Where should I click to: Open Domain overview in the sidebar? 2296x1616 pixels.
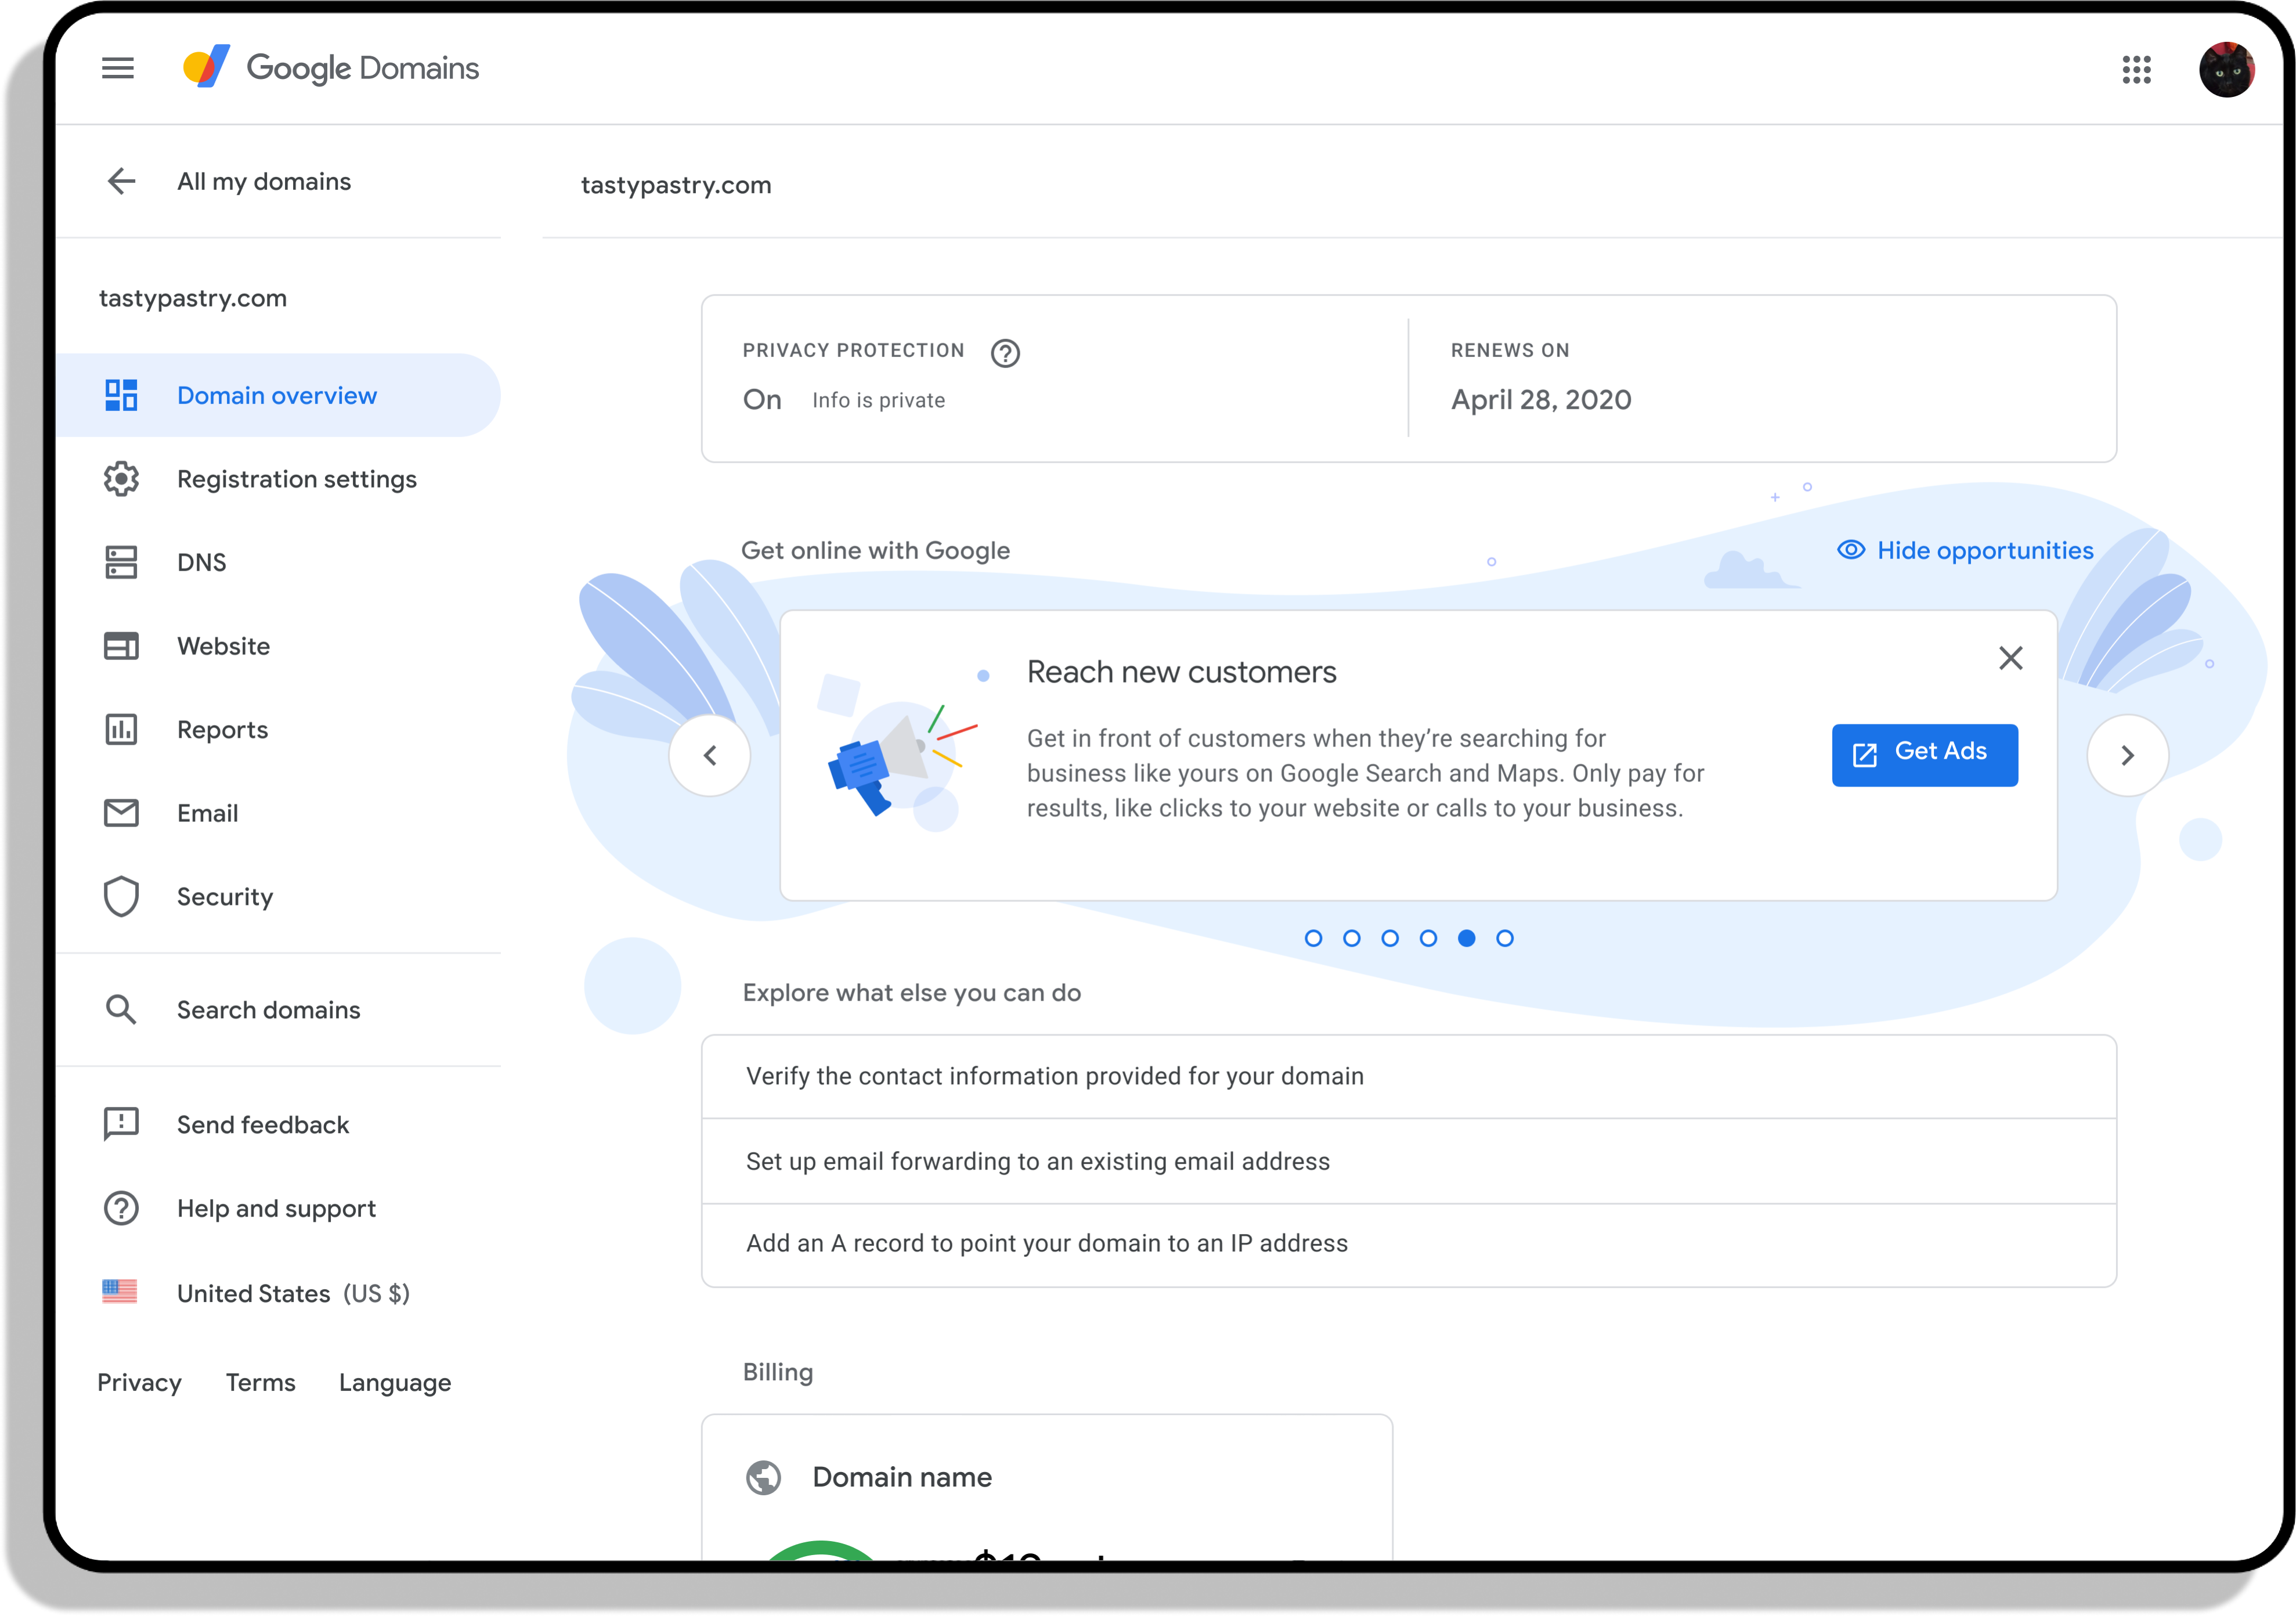[x=278, y=395]
